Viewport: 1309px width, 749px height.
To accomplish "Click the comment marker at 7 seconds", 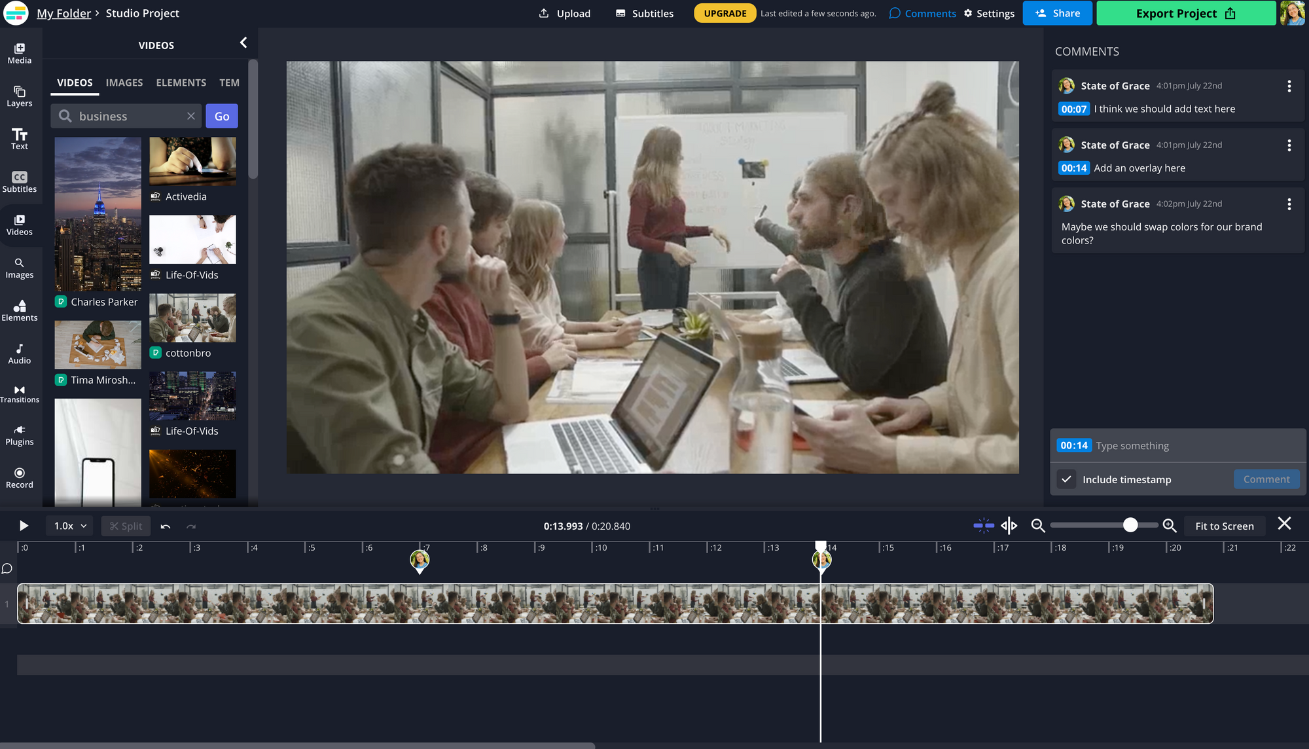I will point(420,560).
